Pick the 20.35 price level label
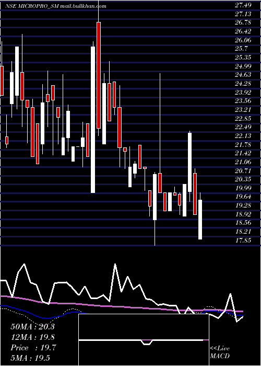Image resolution: width=261 pixels, height=366 pixels. click(x=243, y=180)
